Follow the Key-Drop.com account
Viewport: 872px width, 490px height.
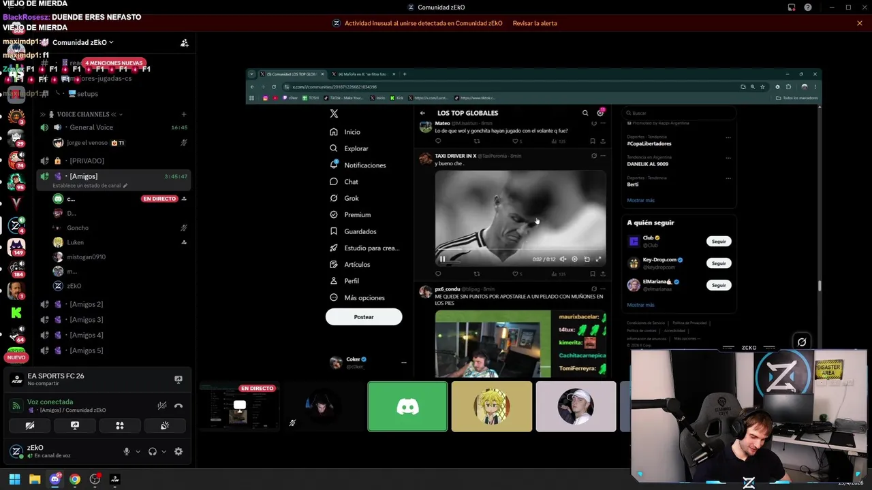pos(719,263)
